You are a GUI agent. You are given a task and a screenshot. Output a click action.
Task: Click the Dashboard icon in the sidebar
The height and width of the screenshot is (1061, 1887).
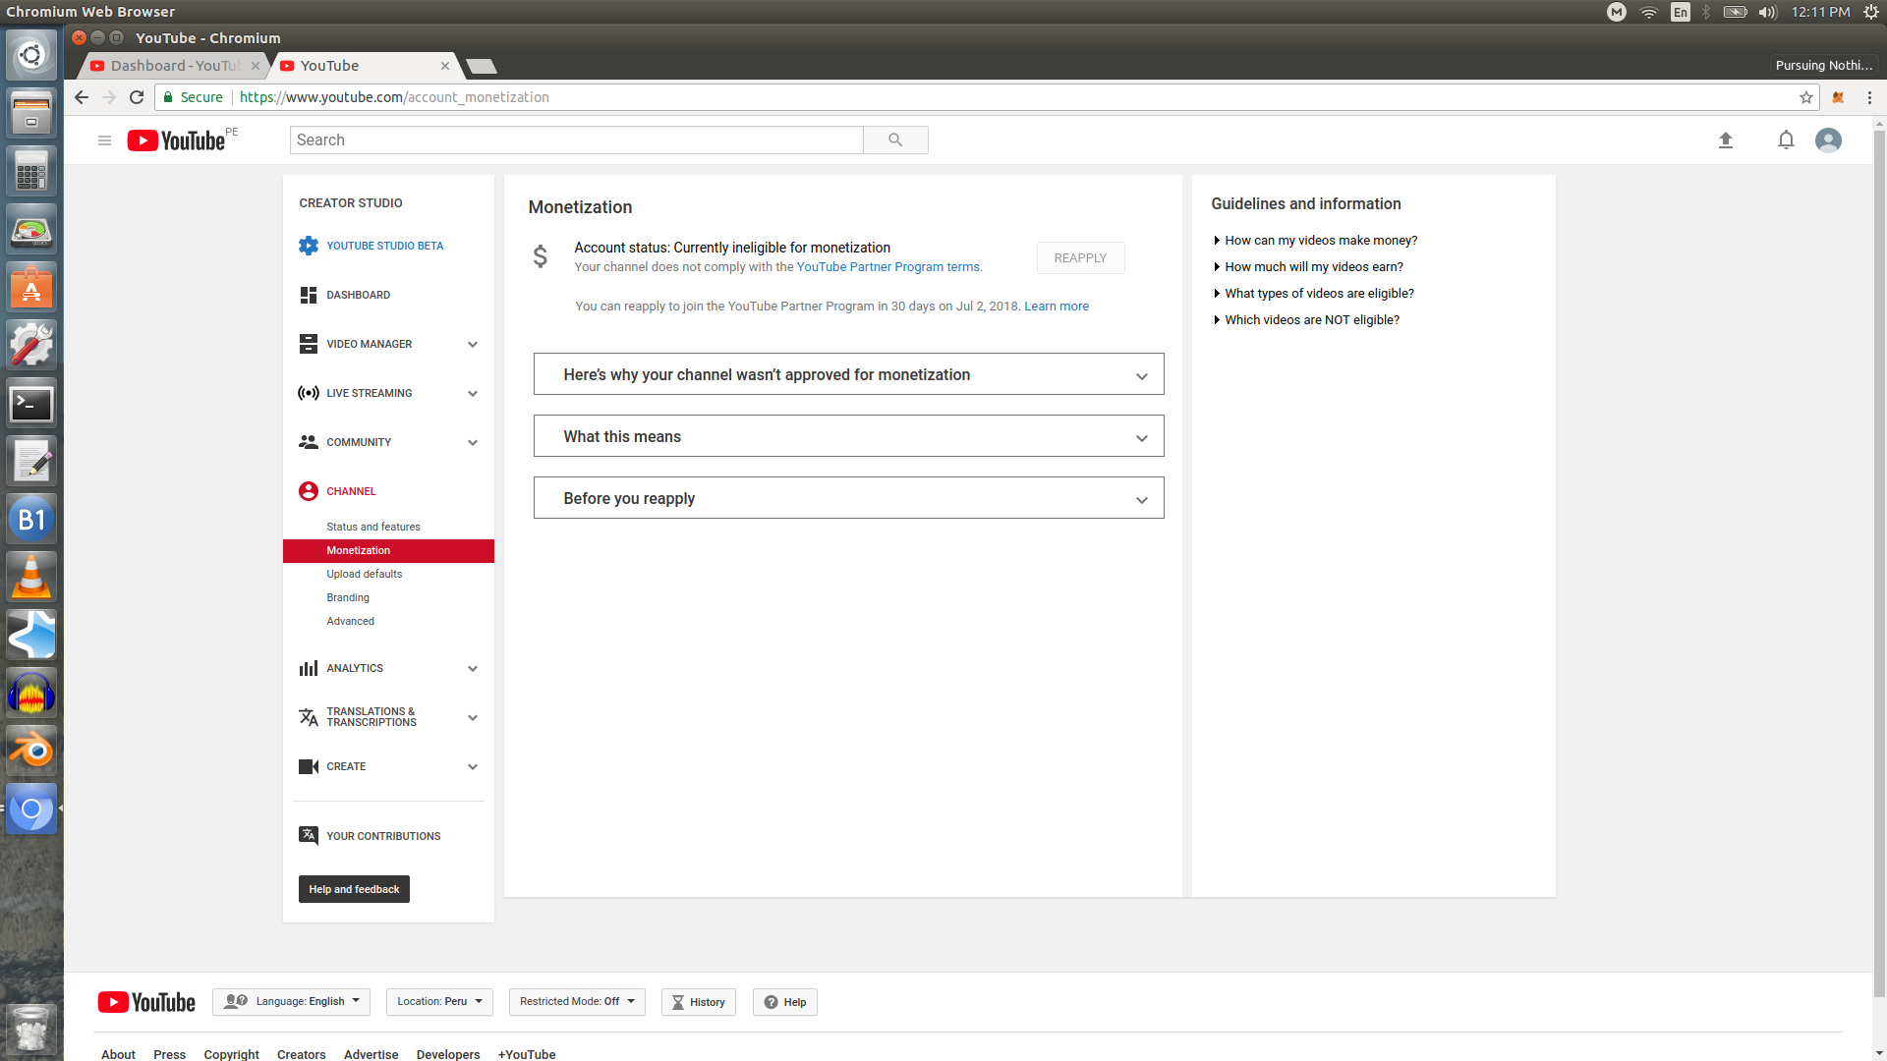pyautogui.click(x=309, y=295)
